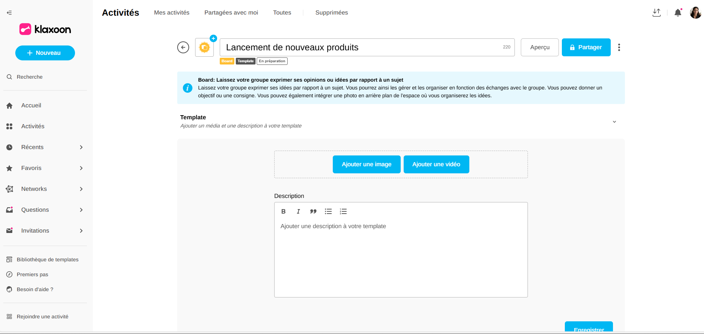704x334 pixels.
Task: Open the notifications bell
Action: [x=678, y=13]
